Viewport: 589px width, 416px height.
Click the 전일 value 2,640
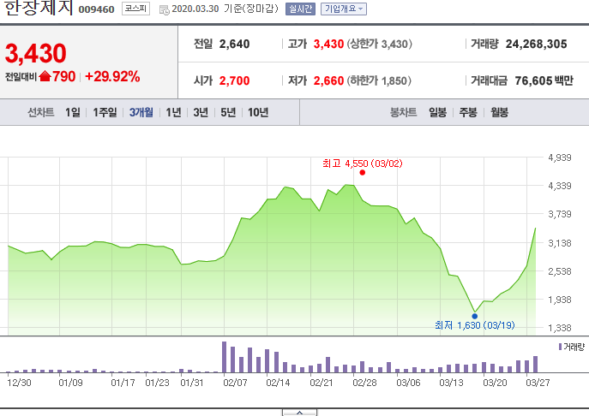tap(234, 44)
